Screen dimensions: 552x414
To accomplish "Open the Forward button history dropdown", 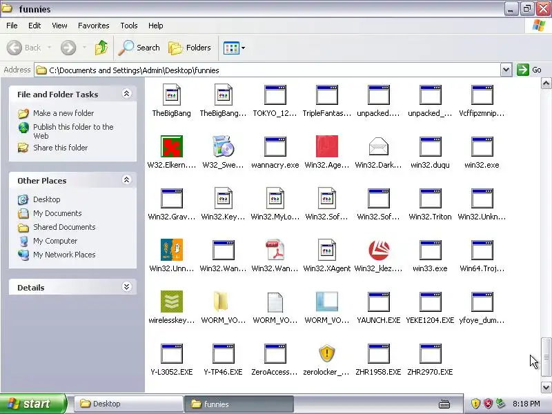I will pyautogui.click(x=84, y=48).
